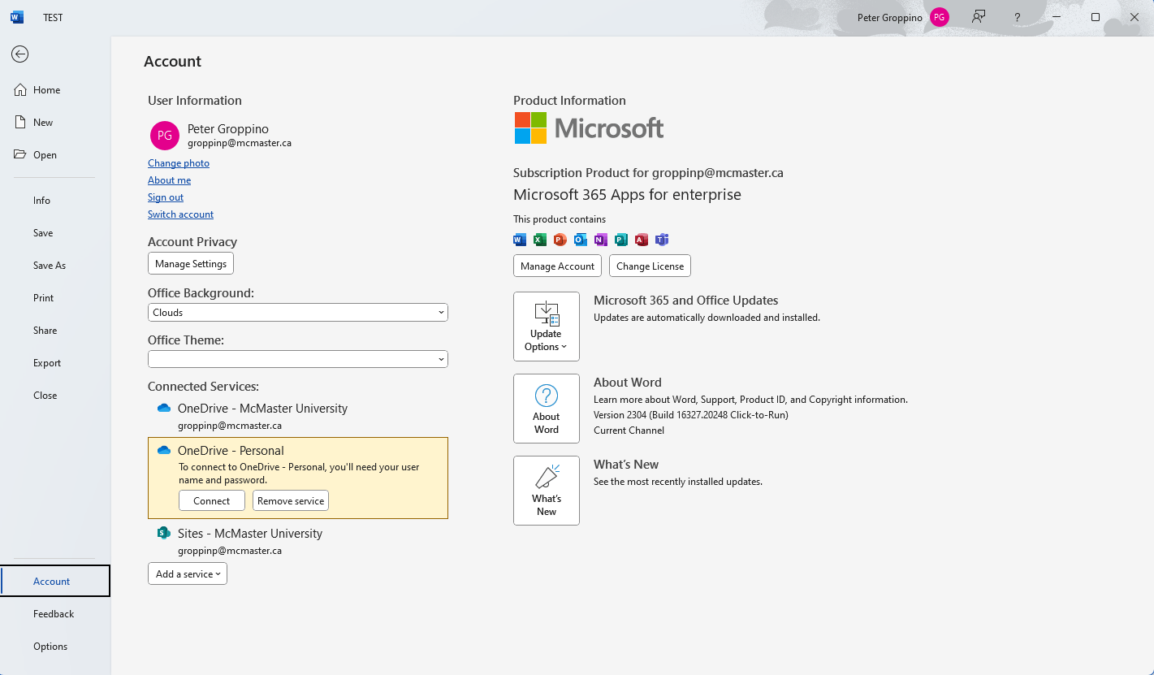Click the Outlook app icon under product contains
1154x675 pixels.
581,240
